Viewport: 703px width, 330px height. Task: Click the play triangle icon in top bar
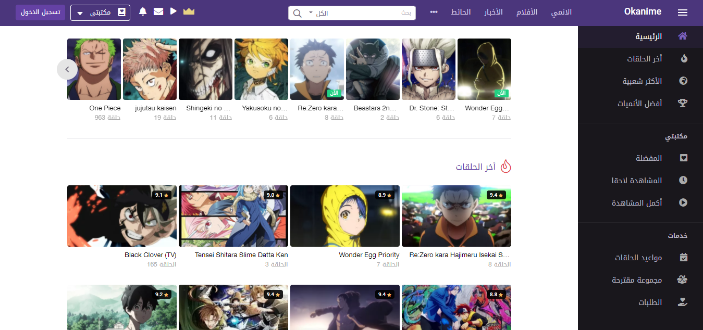pos(174,11)
